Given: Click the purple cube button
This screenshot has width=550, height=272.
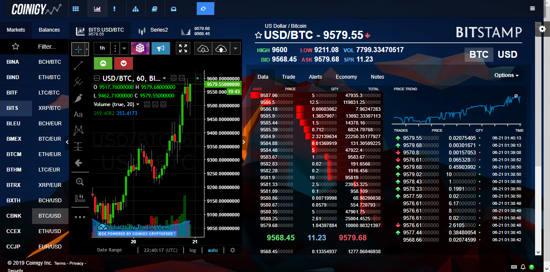Looking at the screenshot, I should [x=140, y=48].
